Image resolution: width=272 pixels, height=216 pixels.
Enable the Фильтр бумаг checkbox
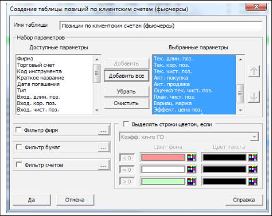(x=19, y=147)
